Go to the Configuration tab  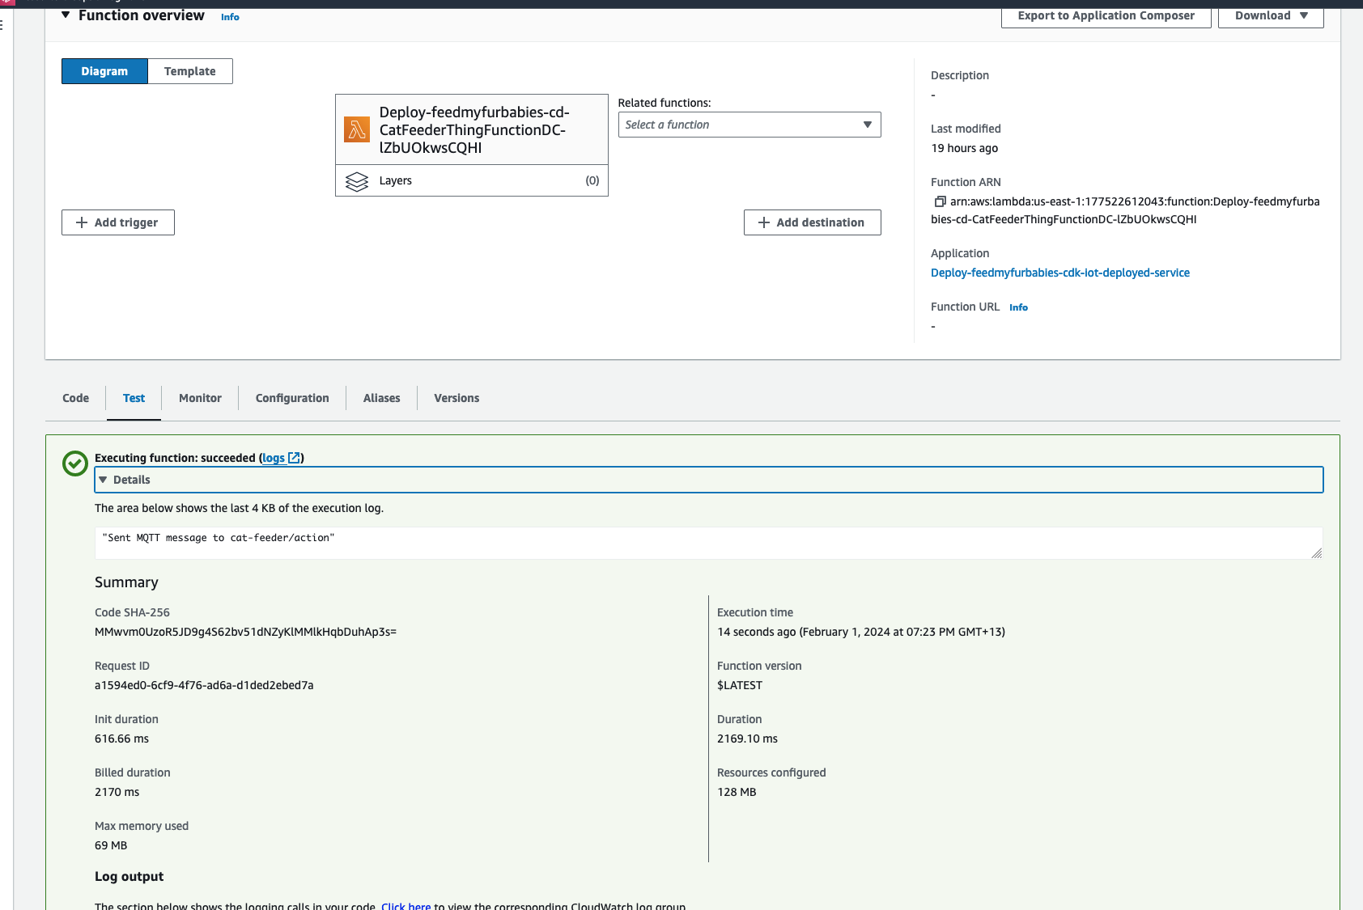292,398
